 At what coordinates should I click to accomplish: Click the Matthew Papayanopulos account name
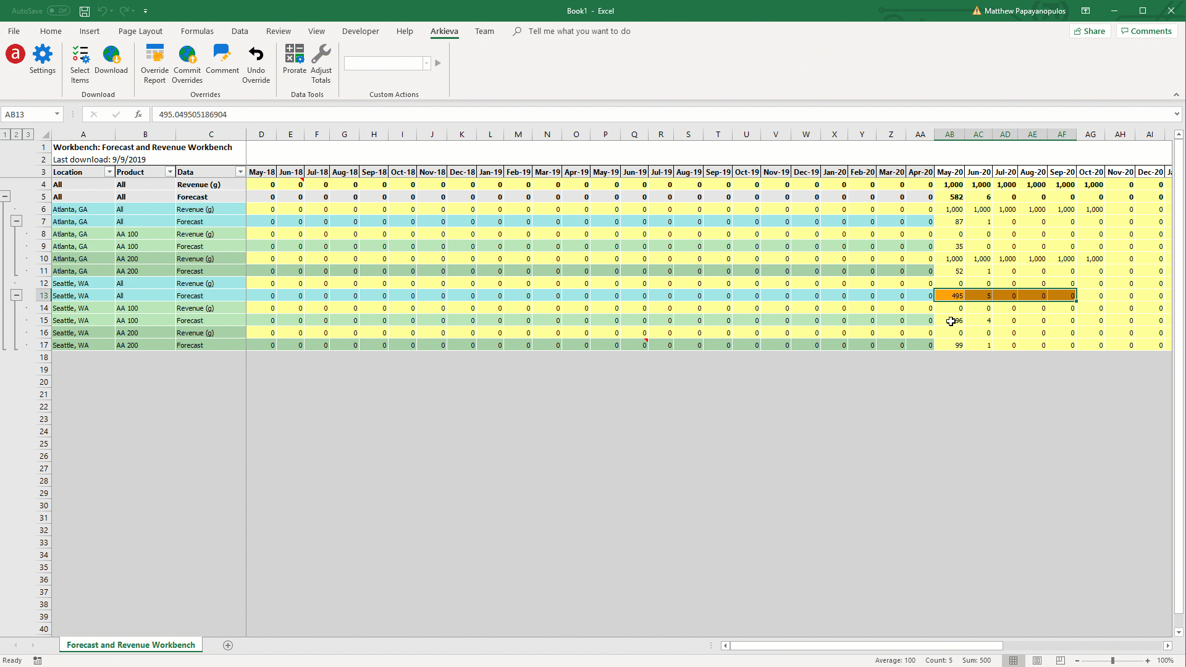click(1025, 11)
